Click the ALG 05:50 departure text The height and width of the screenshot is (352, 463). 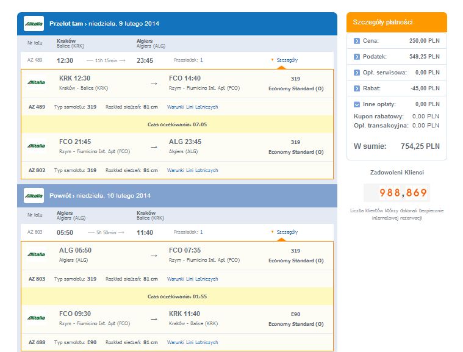tap(75, 250)
